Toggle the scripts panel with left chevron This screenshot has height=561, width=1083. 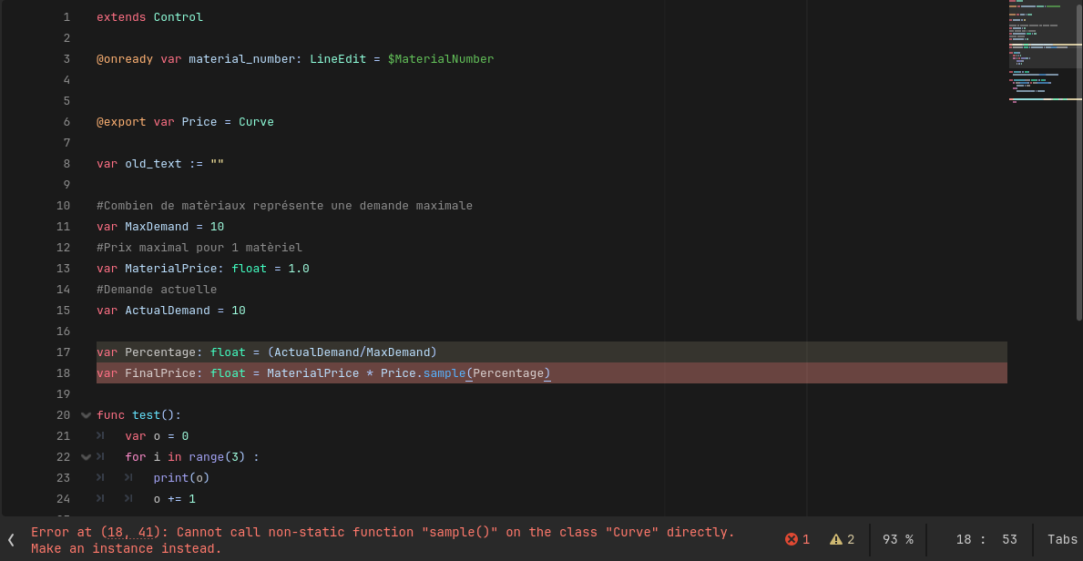tap(11, 539)
